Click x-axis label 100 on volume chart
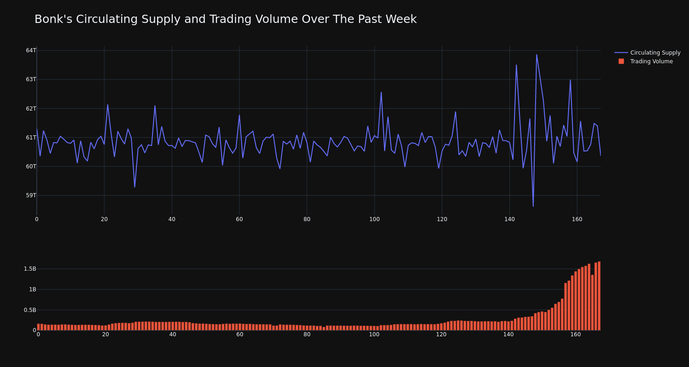 374,334
